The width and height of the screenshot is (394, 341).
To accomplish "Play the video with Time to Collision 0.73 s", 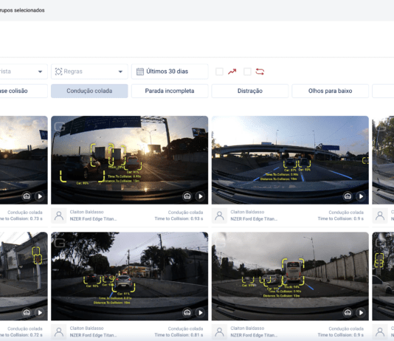I will click(40, 196).
